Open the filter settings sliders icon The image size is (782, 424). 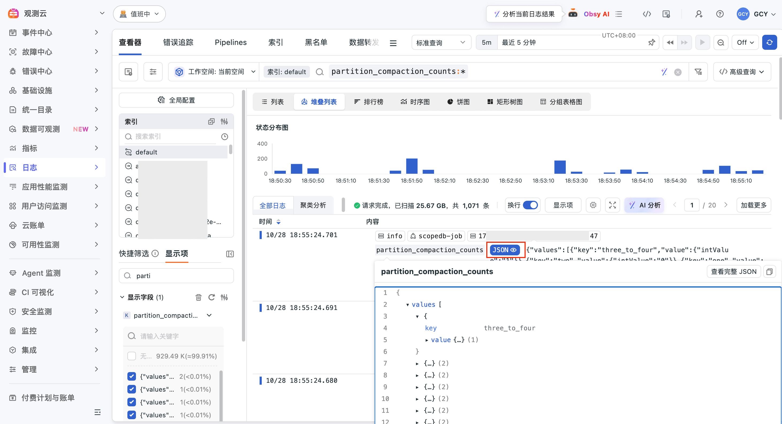[153, 72]
